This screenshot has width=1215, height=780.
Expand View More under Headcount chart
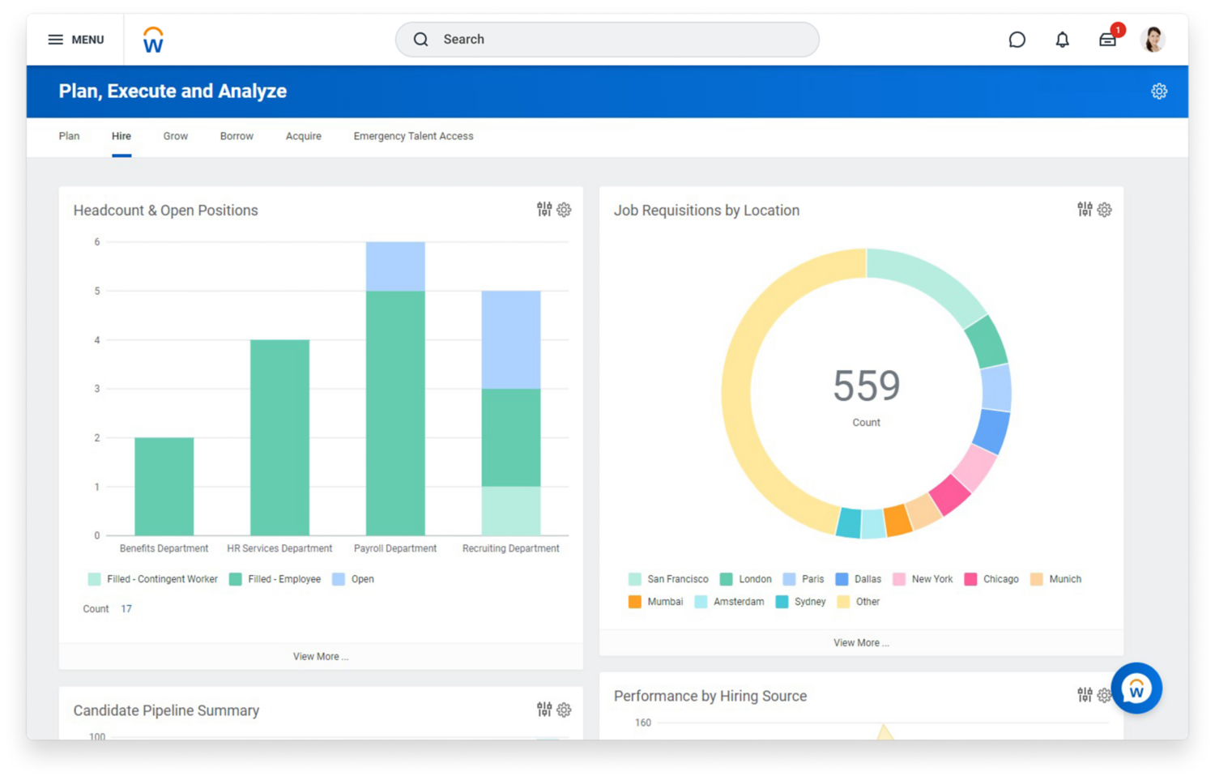321,657
